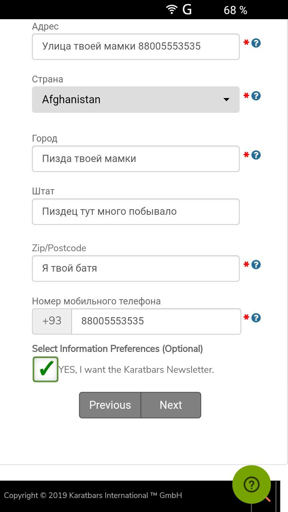This screenshot has height=512, width=288.
Task: Show help tooltip for Город field
Action: point(256,155)
